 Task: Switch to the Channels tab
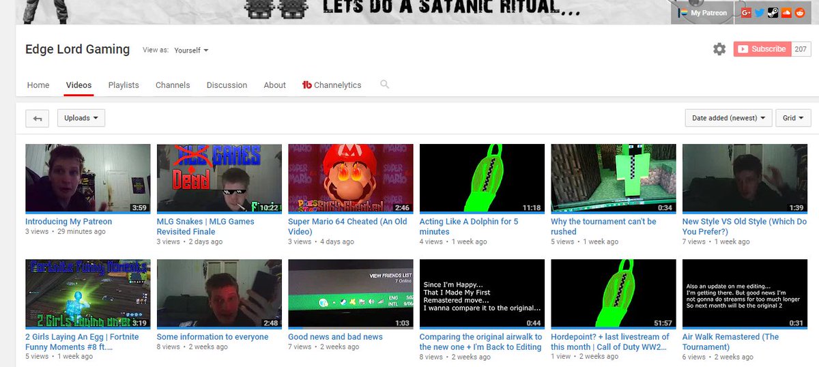[x=173, y=85]
